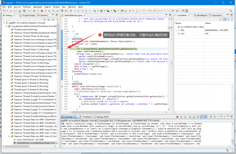Switch to the Problems tab
The height and width of the screenshot is (154, 236).
86,117
